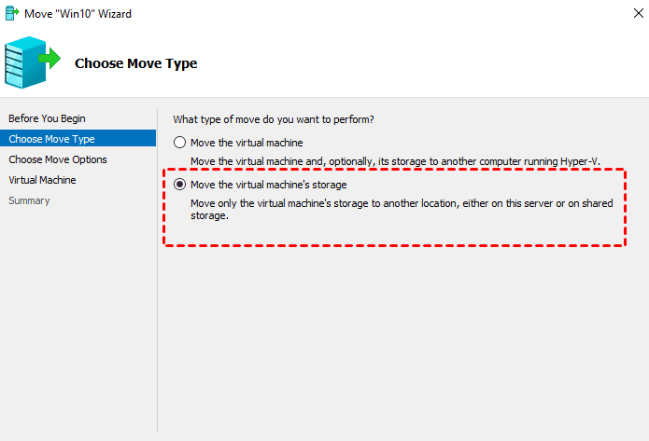Go to the Before You Begin step
The width and height of the screenshot is (649, 441).
pos(47,118)
